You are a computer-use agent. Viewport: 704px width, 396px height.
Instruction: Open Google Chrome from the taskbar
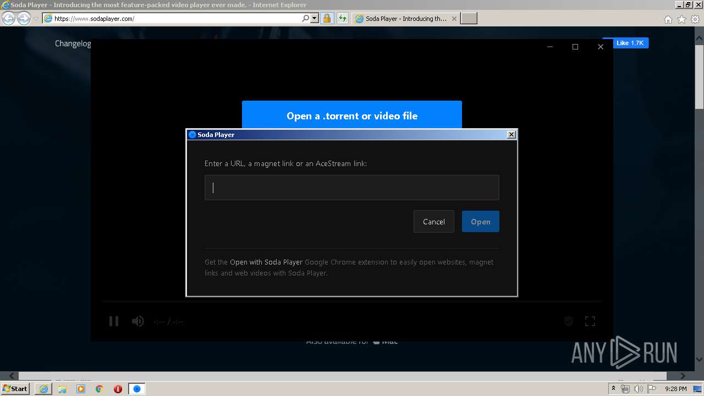click(100, 389)
